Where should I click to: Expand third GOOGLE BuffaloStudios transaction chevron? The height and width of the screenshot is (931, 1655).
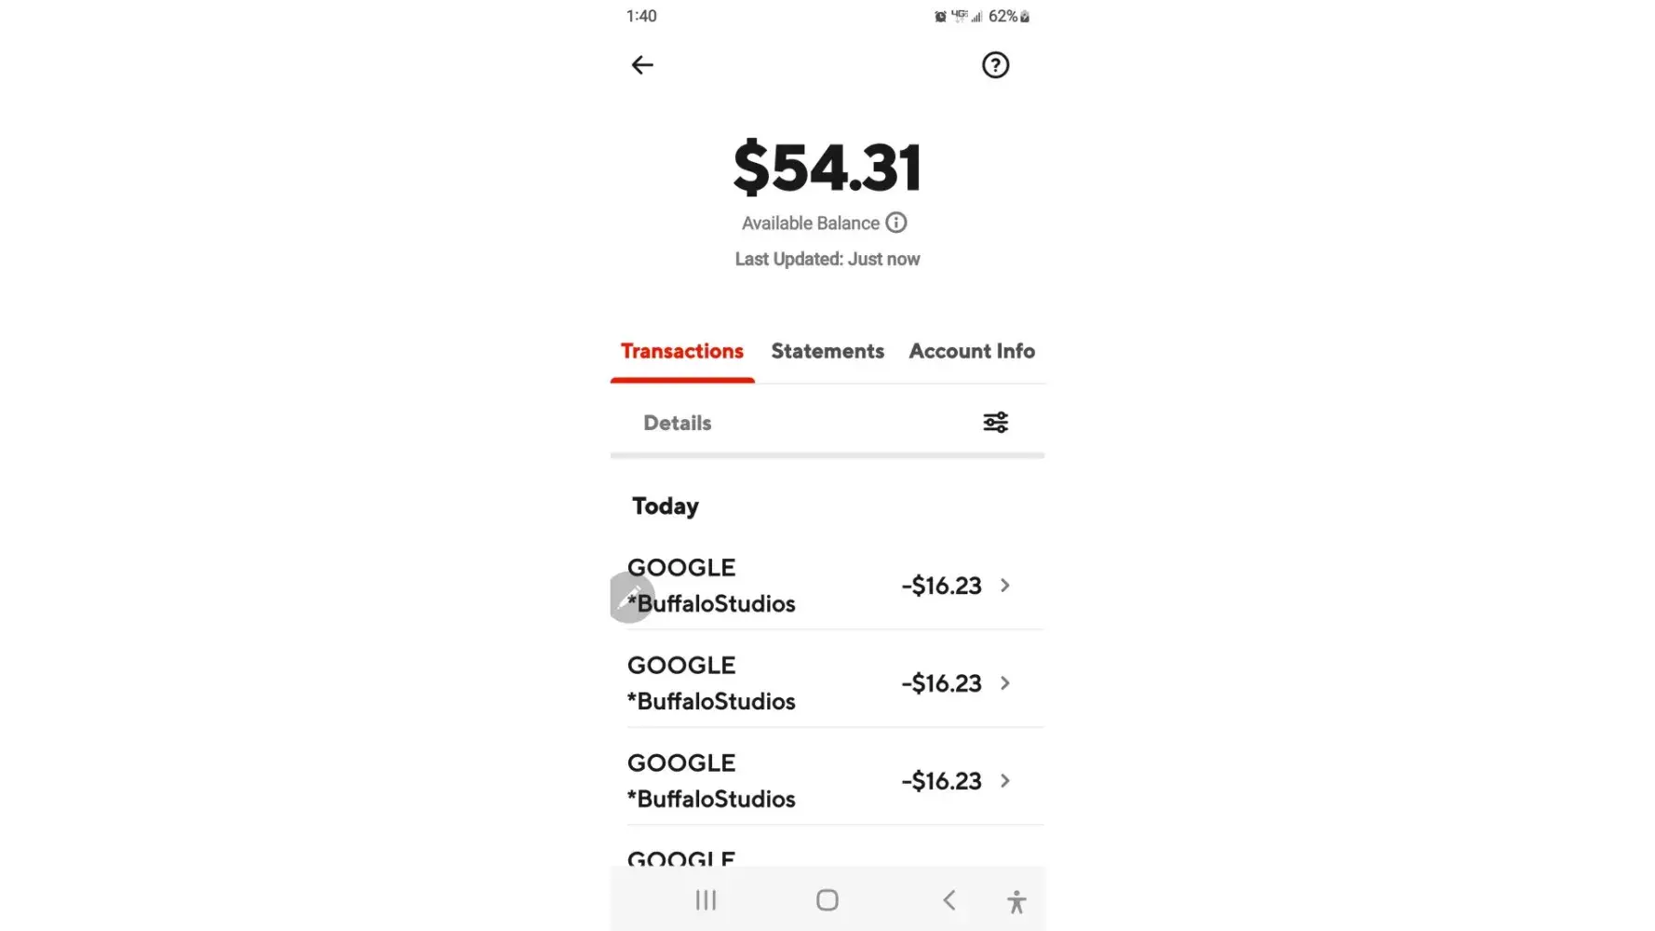tap(1005, 781)
